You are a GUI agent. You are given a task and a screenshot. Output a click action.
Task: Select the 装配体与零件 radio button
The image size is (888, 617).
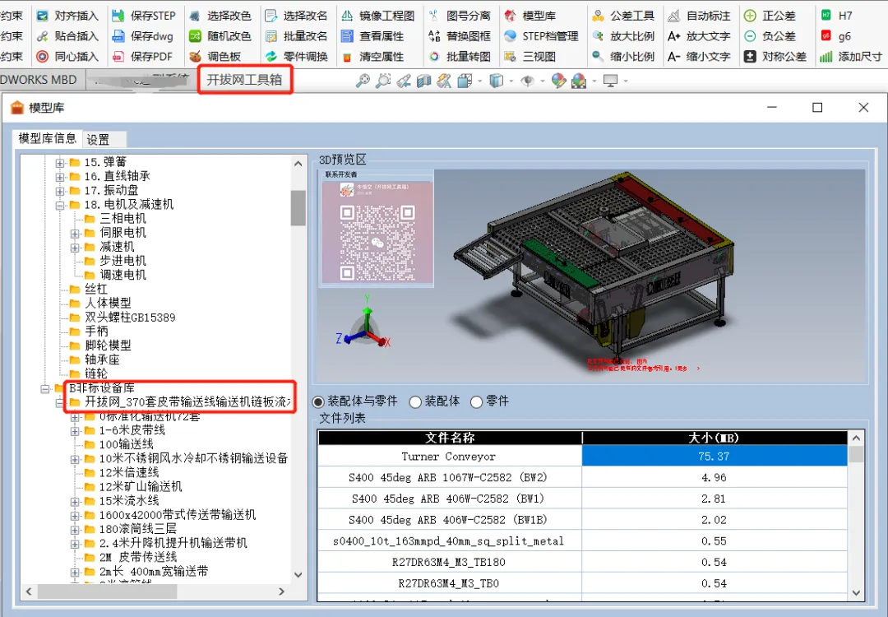pos(318,401)
